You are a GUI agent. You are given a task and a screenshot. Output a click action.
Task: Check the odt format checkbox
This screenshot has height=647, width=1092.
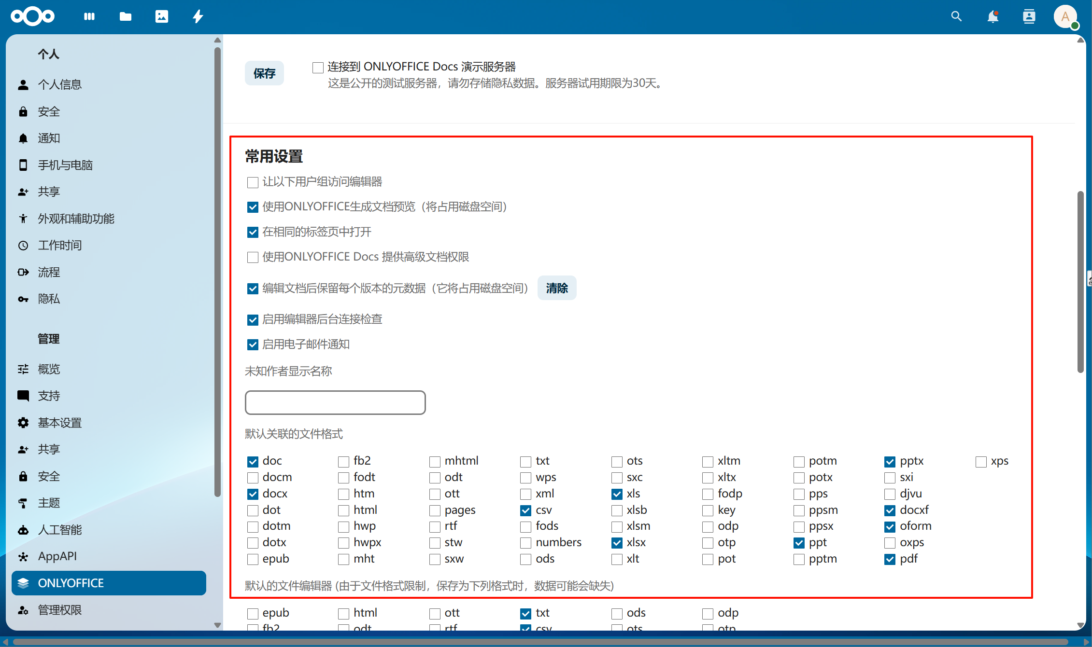(435, 478)
